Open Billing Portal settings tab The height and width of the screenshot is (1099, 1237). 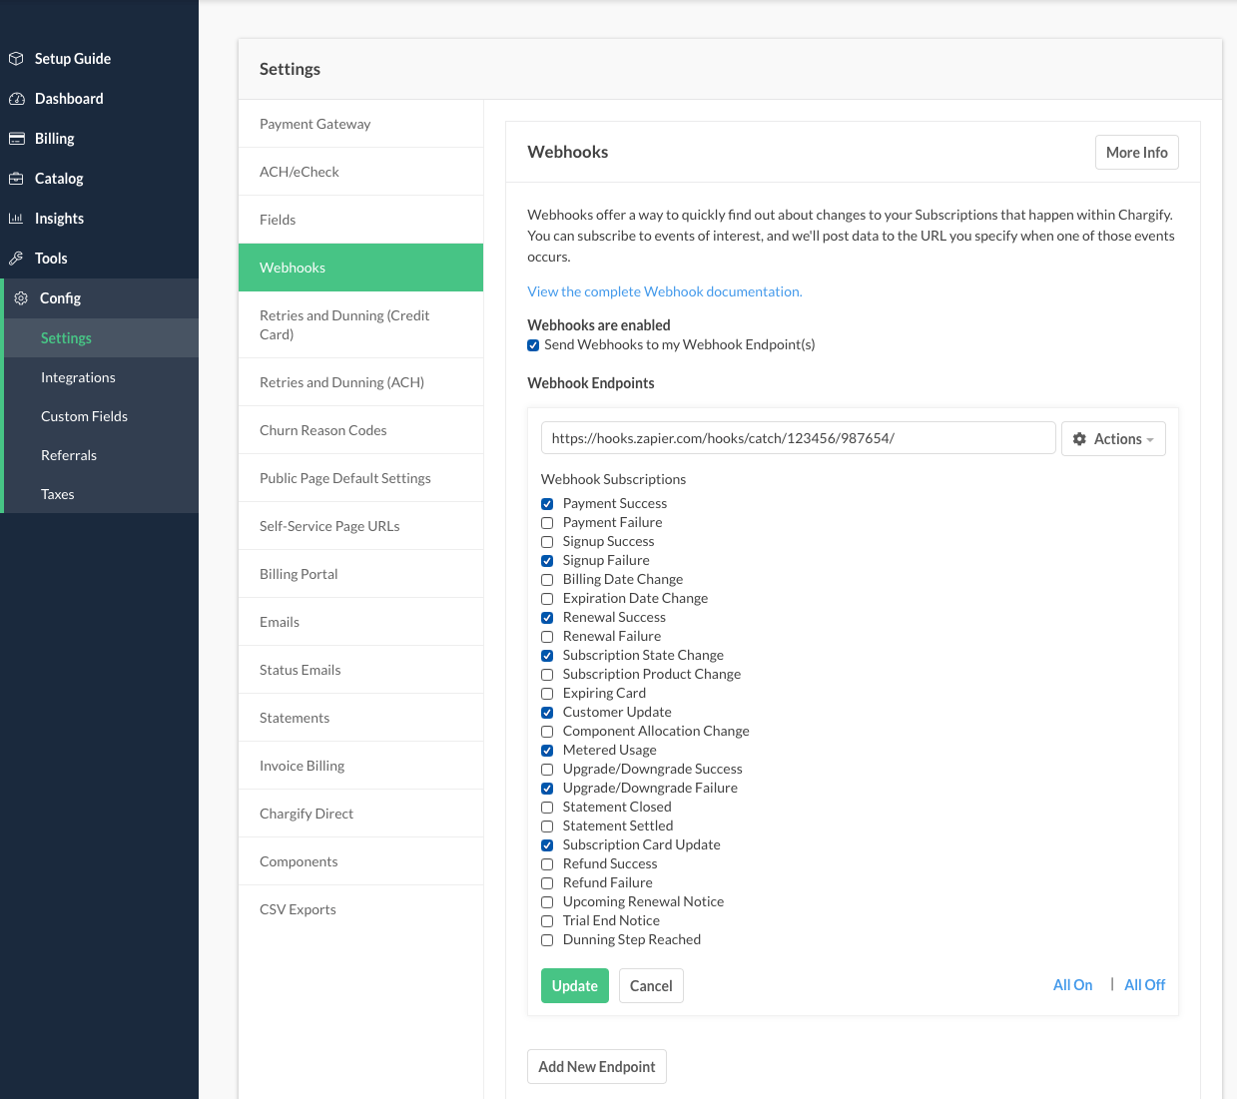(360, 574)
